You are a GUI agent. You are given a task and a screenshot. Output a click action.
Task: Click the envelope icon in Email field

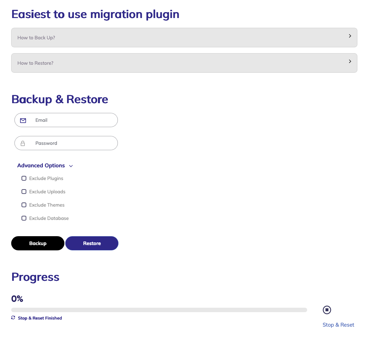[23, 120]
